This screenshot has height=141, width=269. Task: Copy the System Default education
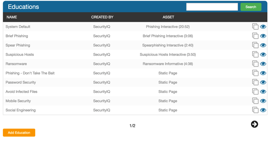tap(255, 27)
